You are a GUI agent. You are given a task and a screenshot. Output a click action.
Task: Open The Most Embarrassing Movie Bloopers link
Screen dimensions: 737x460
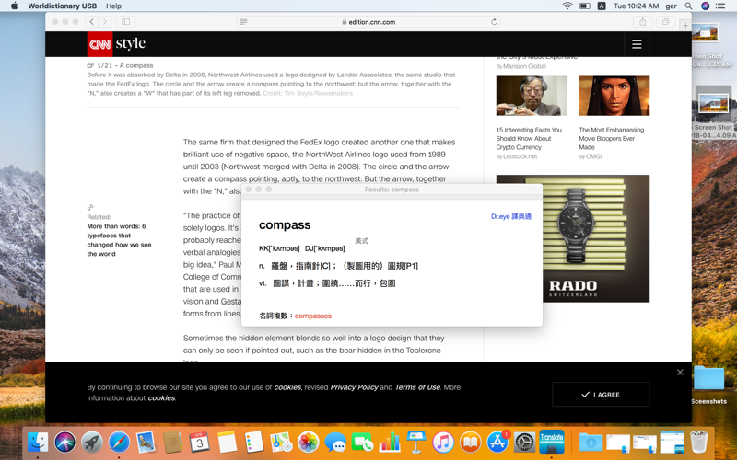(611, 139)
